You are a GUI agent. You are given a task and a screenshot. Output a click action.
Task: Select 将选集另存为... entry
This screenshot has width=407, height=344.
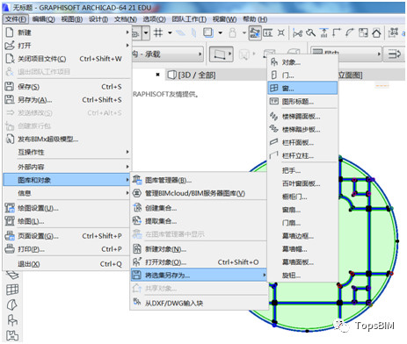(199, 275)
